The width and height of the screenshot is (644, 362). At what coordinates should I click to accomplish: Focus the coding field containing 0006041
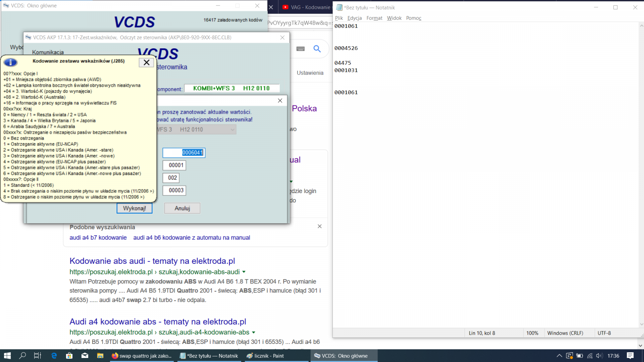click(x=184, y=153)
